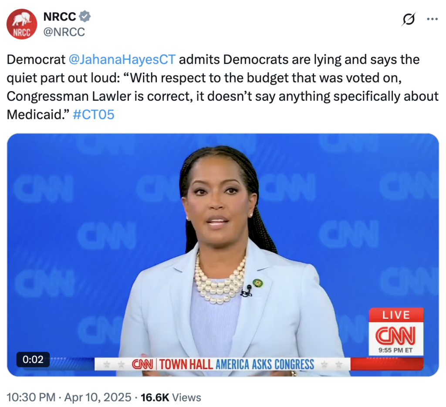446x407 pixels.
Task: Open the 10:30 PM timestamp link
Action: 31,397
